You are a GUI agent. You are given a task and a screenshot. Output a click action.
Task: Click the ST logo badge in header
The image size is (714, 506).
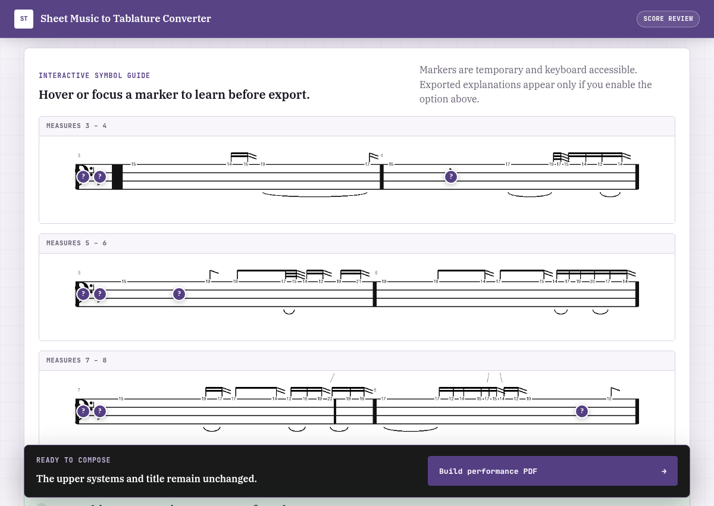pyautogui.click(x=24, y=19)
